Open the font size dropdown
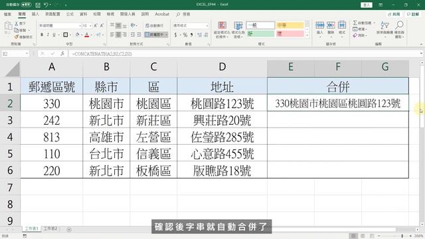 click(90, 25)
